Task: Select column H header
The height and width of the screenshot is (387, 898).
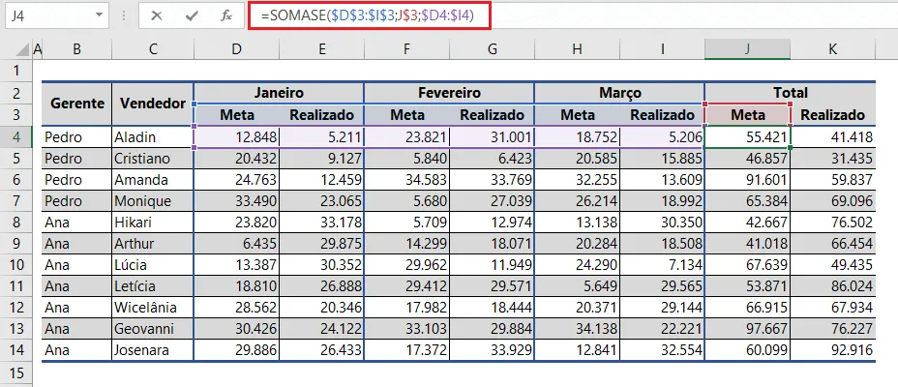Action: tap(578, 49)
